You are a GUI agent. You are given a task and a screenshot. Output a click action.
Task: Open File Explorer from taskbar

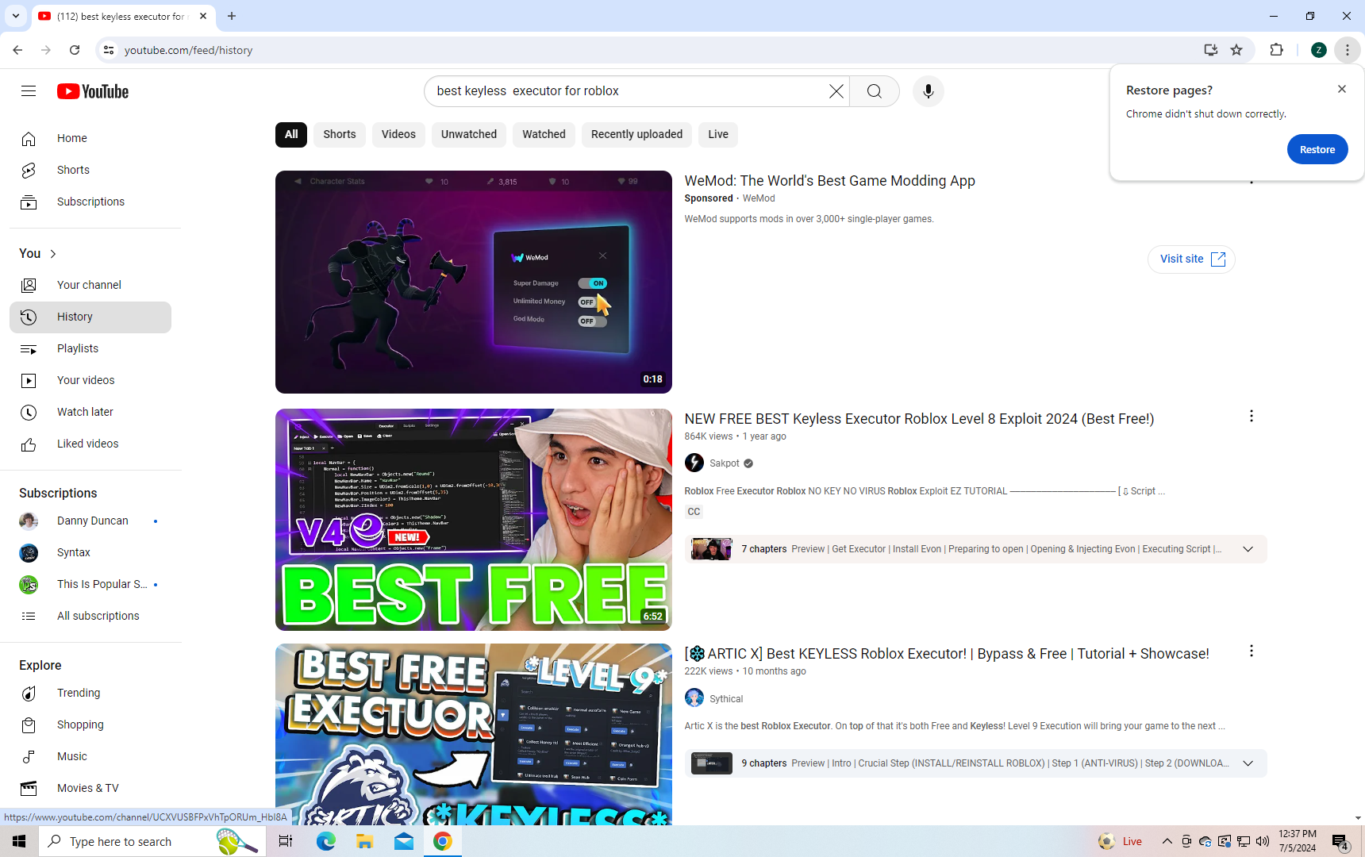click(x=364, y=841)
